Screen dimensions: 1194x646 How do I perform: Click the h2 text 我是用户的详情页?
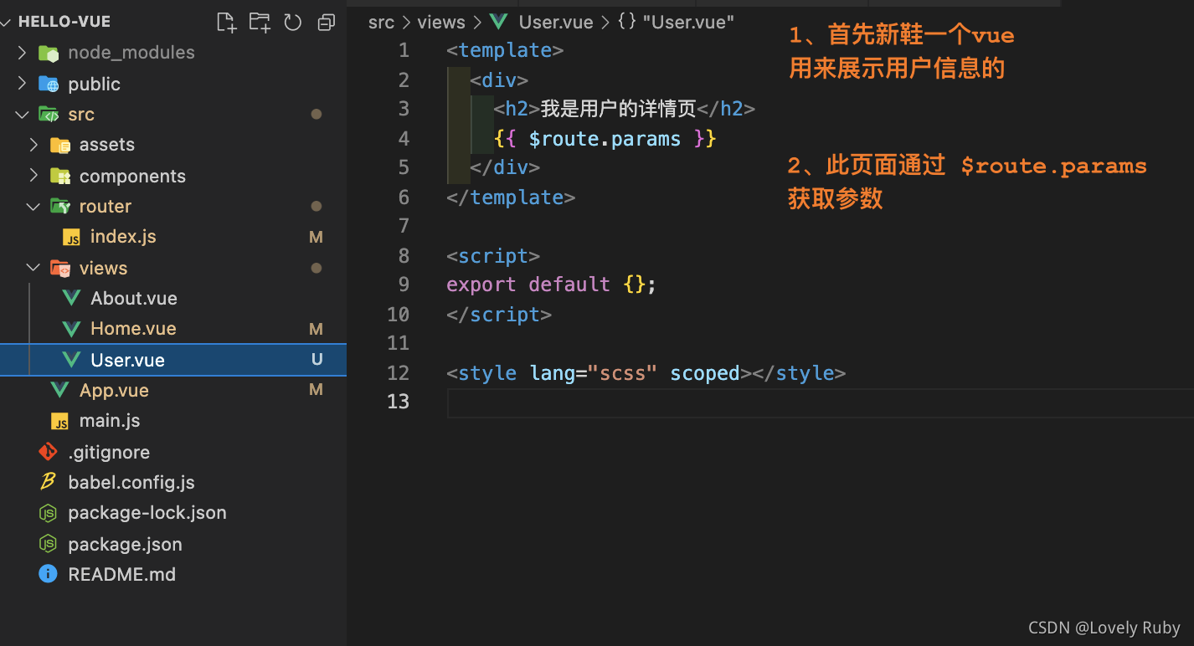[619, 109]
